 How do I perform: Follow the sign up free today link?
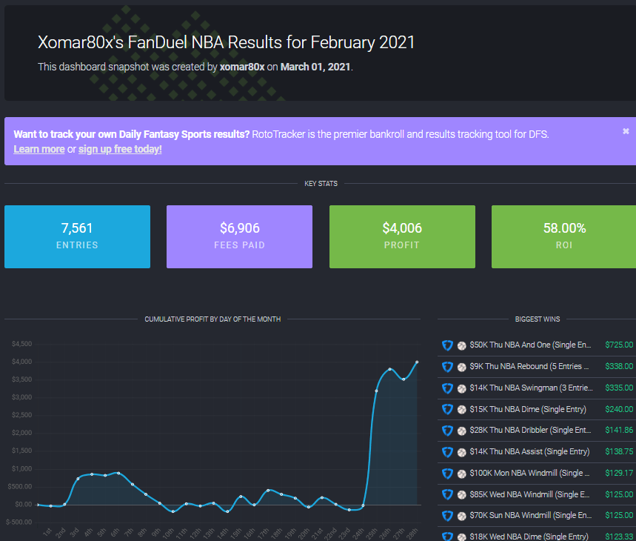120,150
